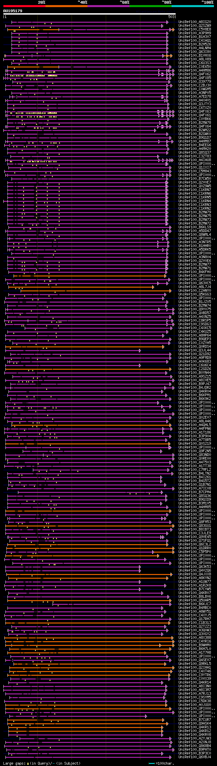Viewport: 217px width, 766px height.
Task: Pick sequence UniRef100_B7CUR7
Action: click(195, 720)
